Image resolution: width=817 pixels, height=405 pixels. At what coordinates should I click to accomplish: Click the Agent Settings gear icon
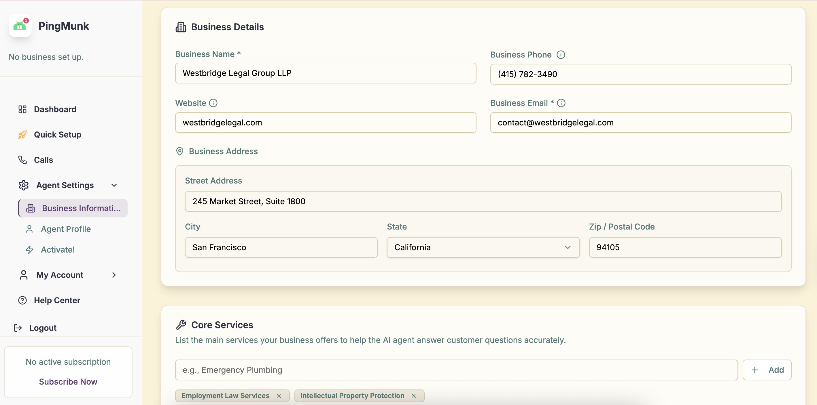click(x=23, y=185)
